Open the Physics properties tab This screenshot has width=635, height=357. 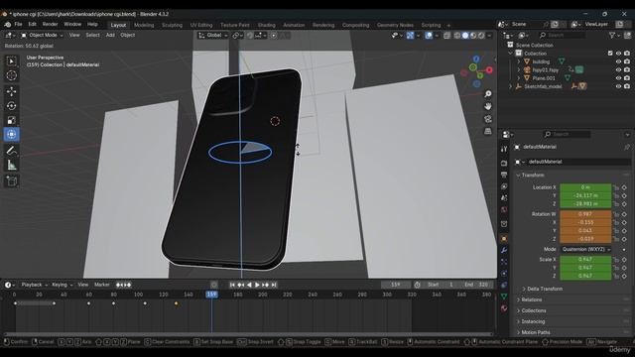pos(504,274)
